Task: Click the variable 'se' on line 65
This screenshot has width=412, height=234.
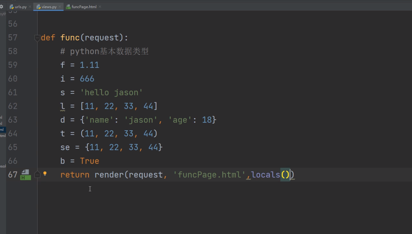Action: point(65,147)
